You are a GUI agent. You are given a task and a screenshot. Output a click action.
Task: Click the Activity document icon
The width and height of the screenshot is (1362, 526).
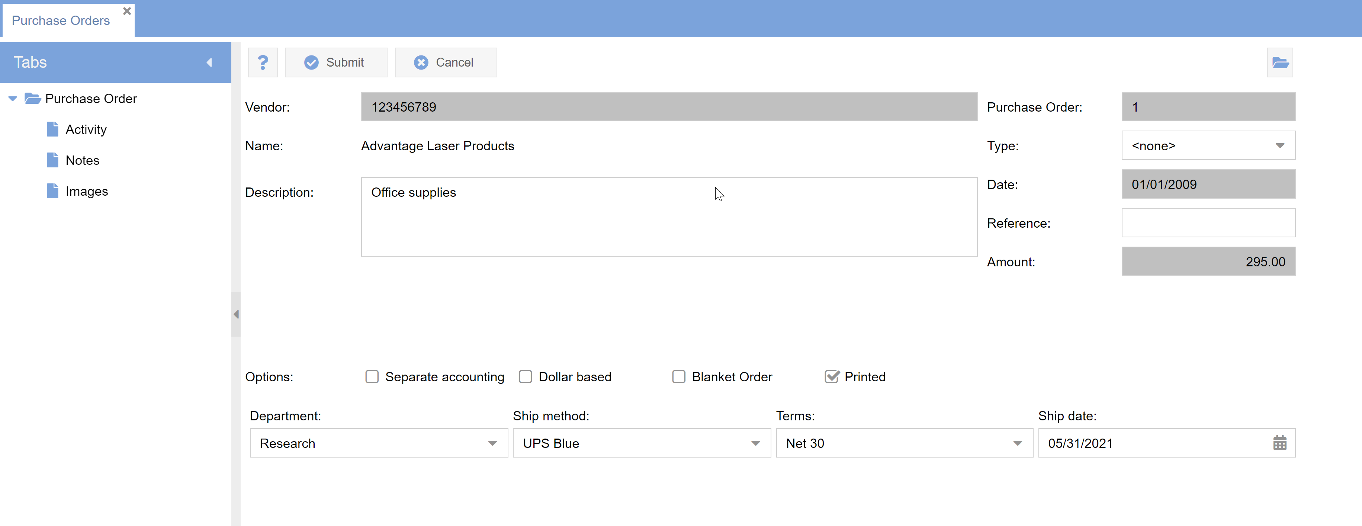click(x=52, y=129)
